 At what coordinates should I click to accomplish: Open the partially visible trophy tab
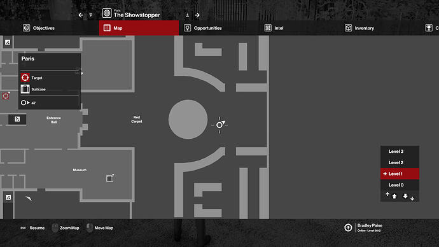(x=431, y=28)
